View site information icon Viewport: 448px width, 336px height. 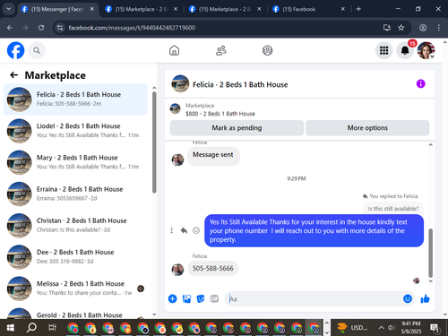click(x=60, y=28)
